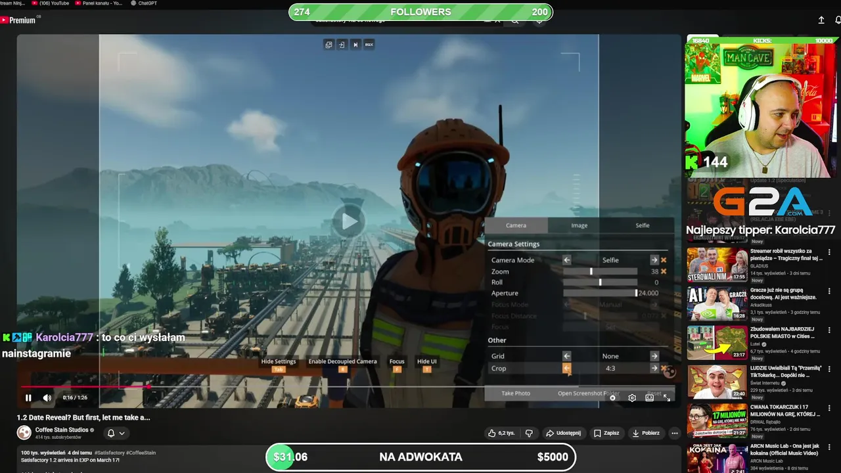The image size is (841, 473).
Task: Click the large center play overlay
Action: point(349,221)
